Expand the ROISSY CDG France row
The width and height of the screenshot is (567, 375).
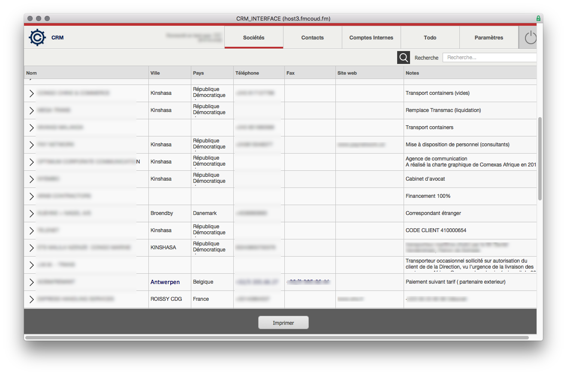[x=31, y=299]
